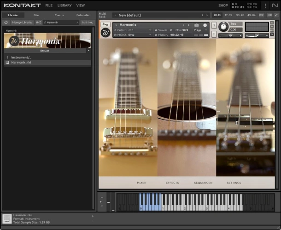Open the EFFECTS panel

pos(172,183)
